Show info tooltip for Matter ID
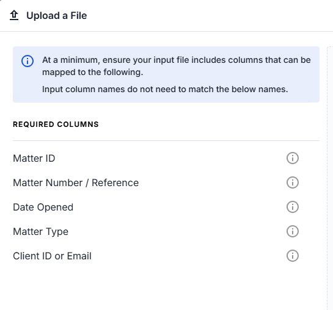This screenshot has width=333, height=310. click(x=293, y=158)
